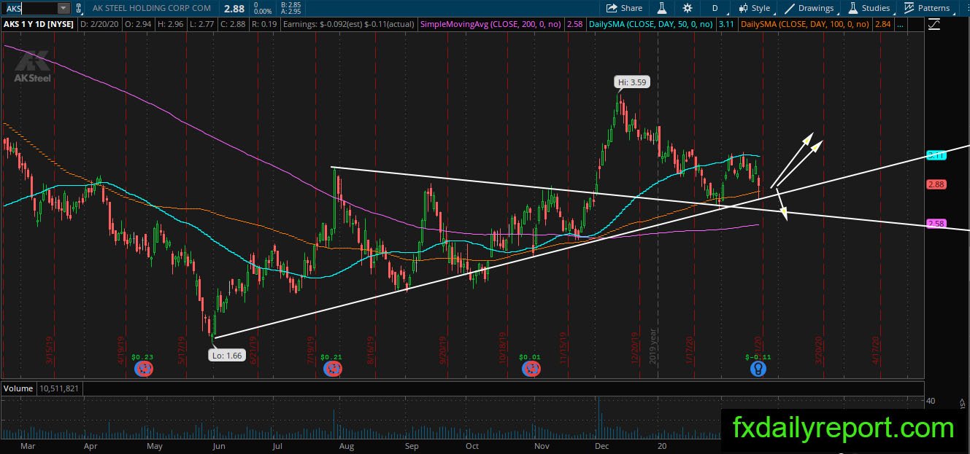Click the Dec label on time axis
Viewport: 970px width, 454px height.
(x=602, y=445)
